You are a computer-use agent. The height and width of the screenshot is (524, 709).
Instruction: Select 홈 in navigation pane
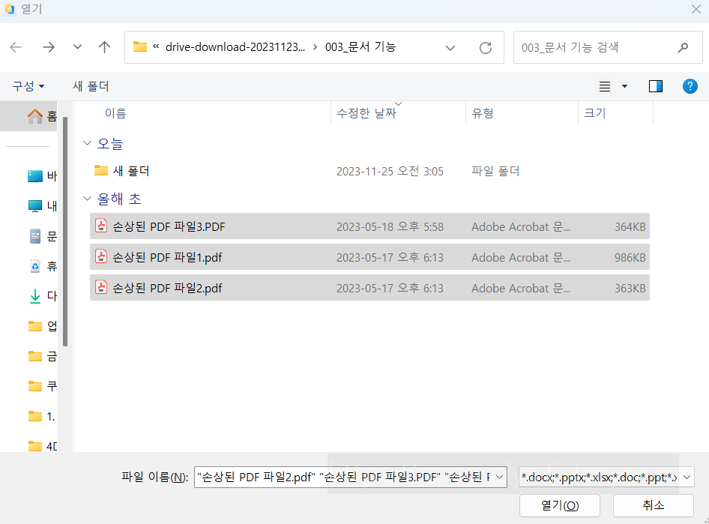point(29,116)
